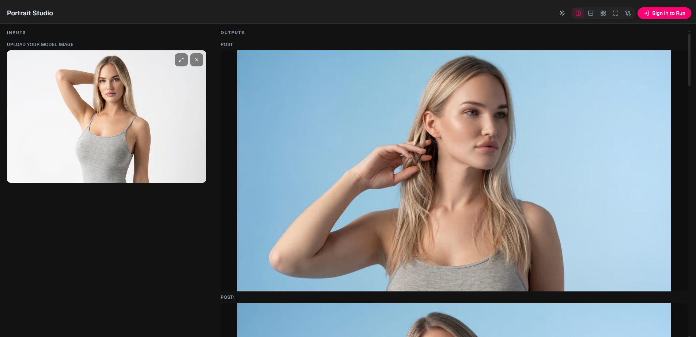Remove the uploaded model image

tap(197, 60)
